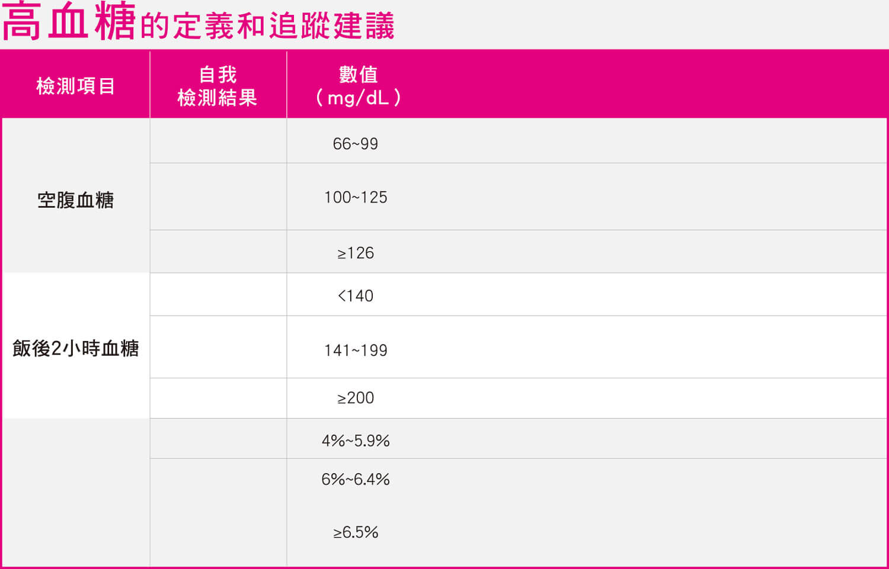Click empty self-test cell beside 66~99
The width and height of the screenshot is (889, 569).
click(218, 141)
